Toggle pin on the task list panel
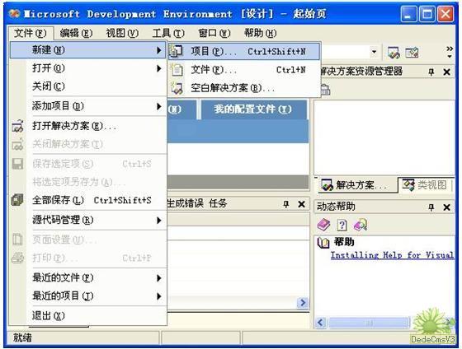 coord(285,204)
